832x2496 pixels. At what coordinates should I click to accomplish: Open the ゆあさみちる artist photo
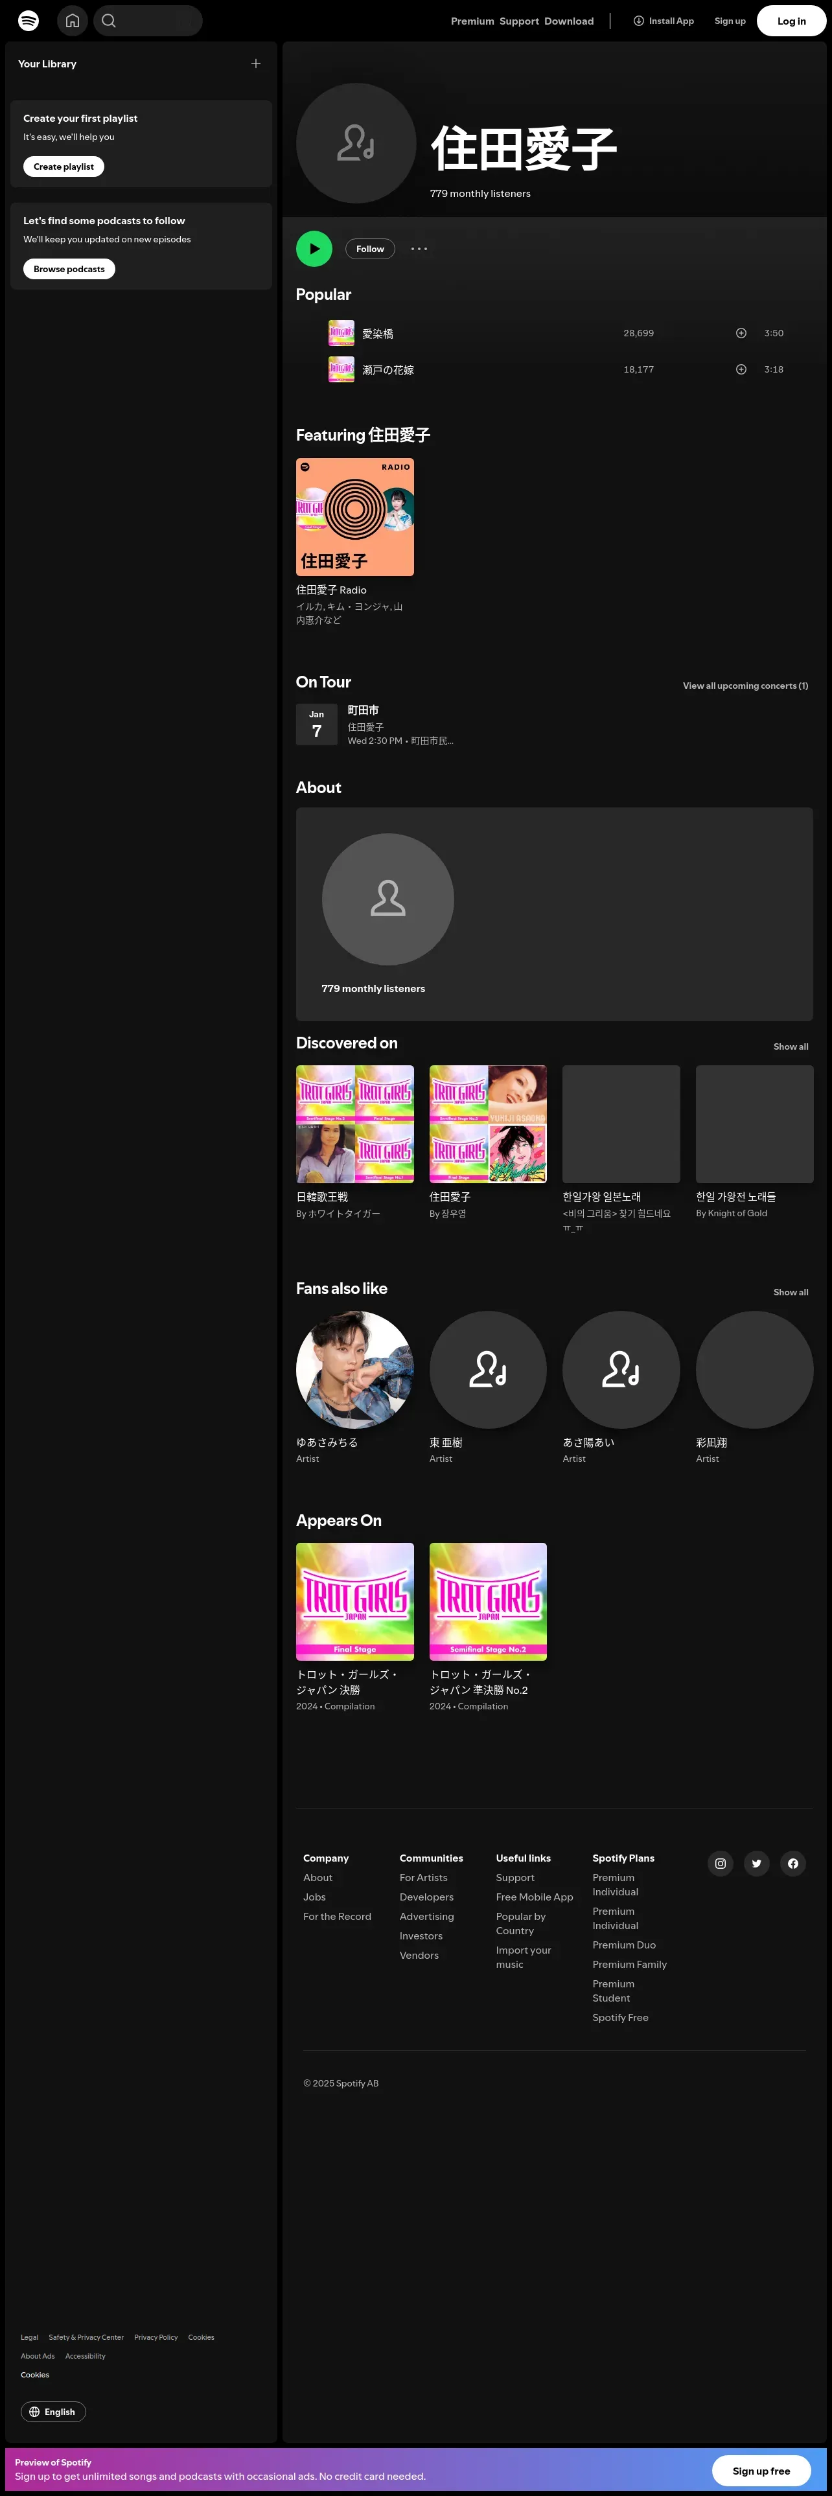tap(354, 1370)
